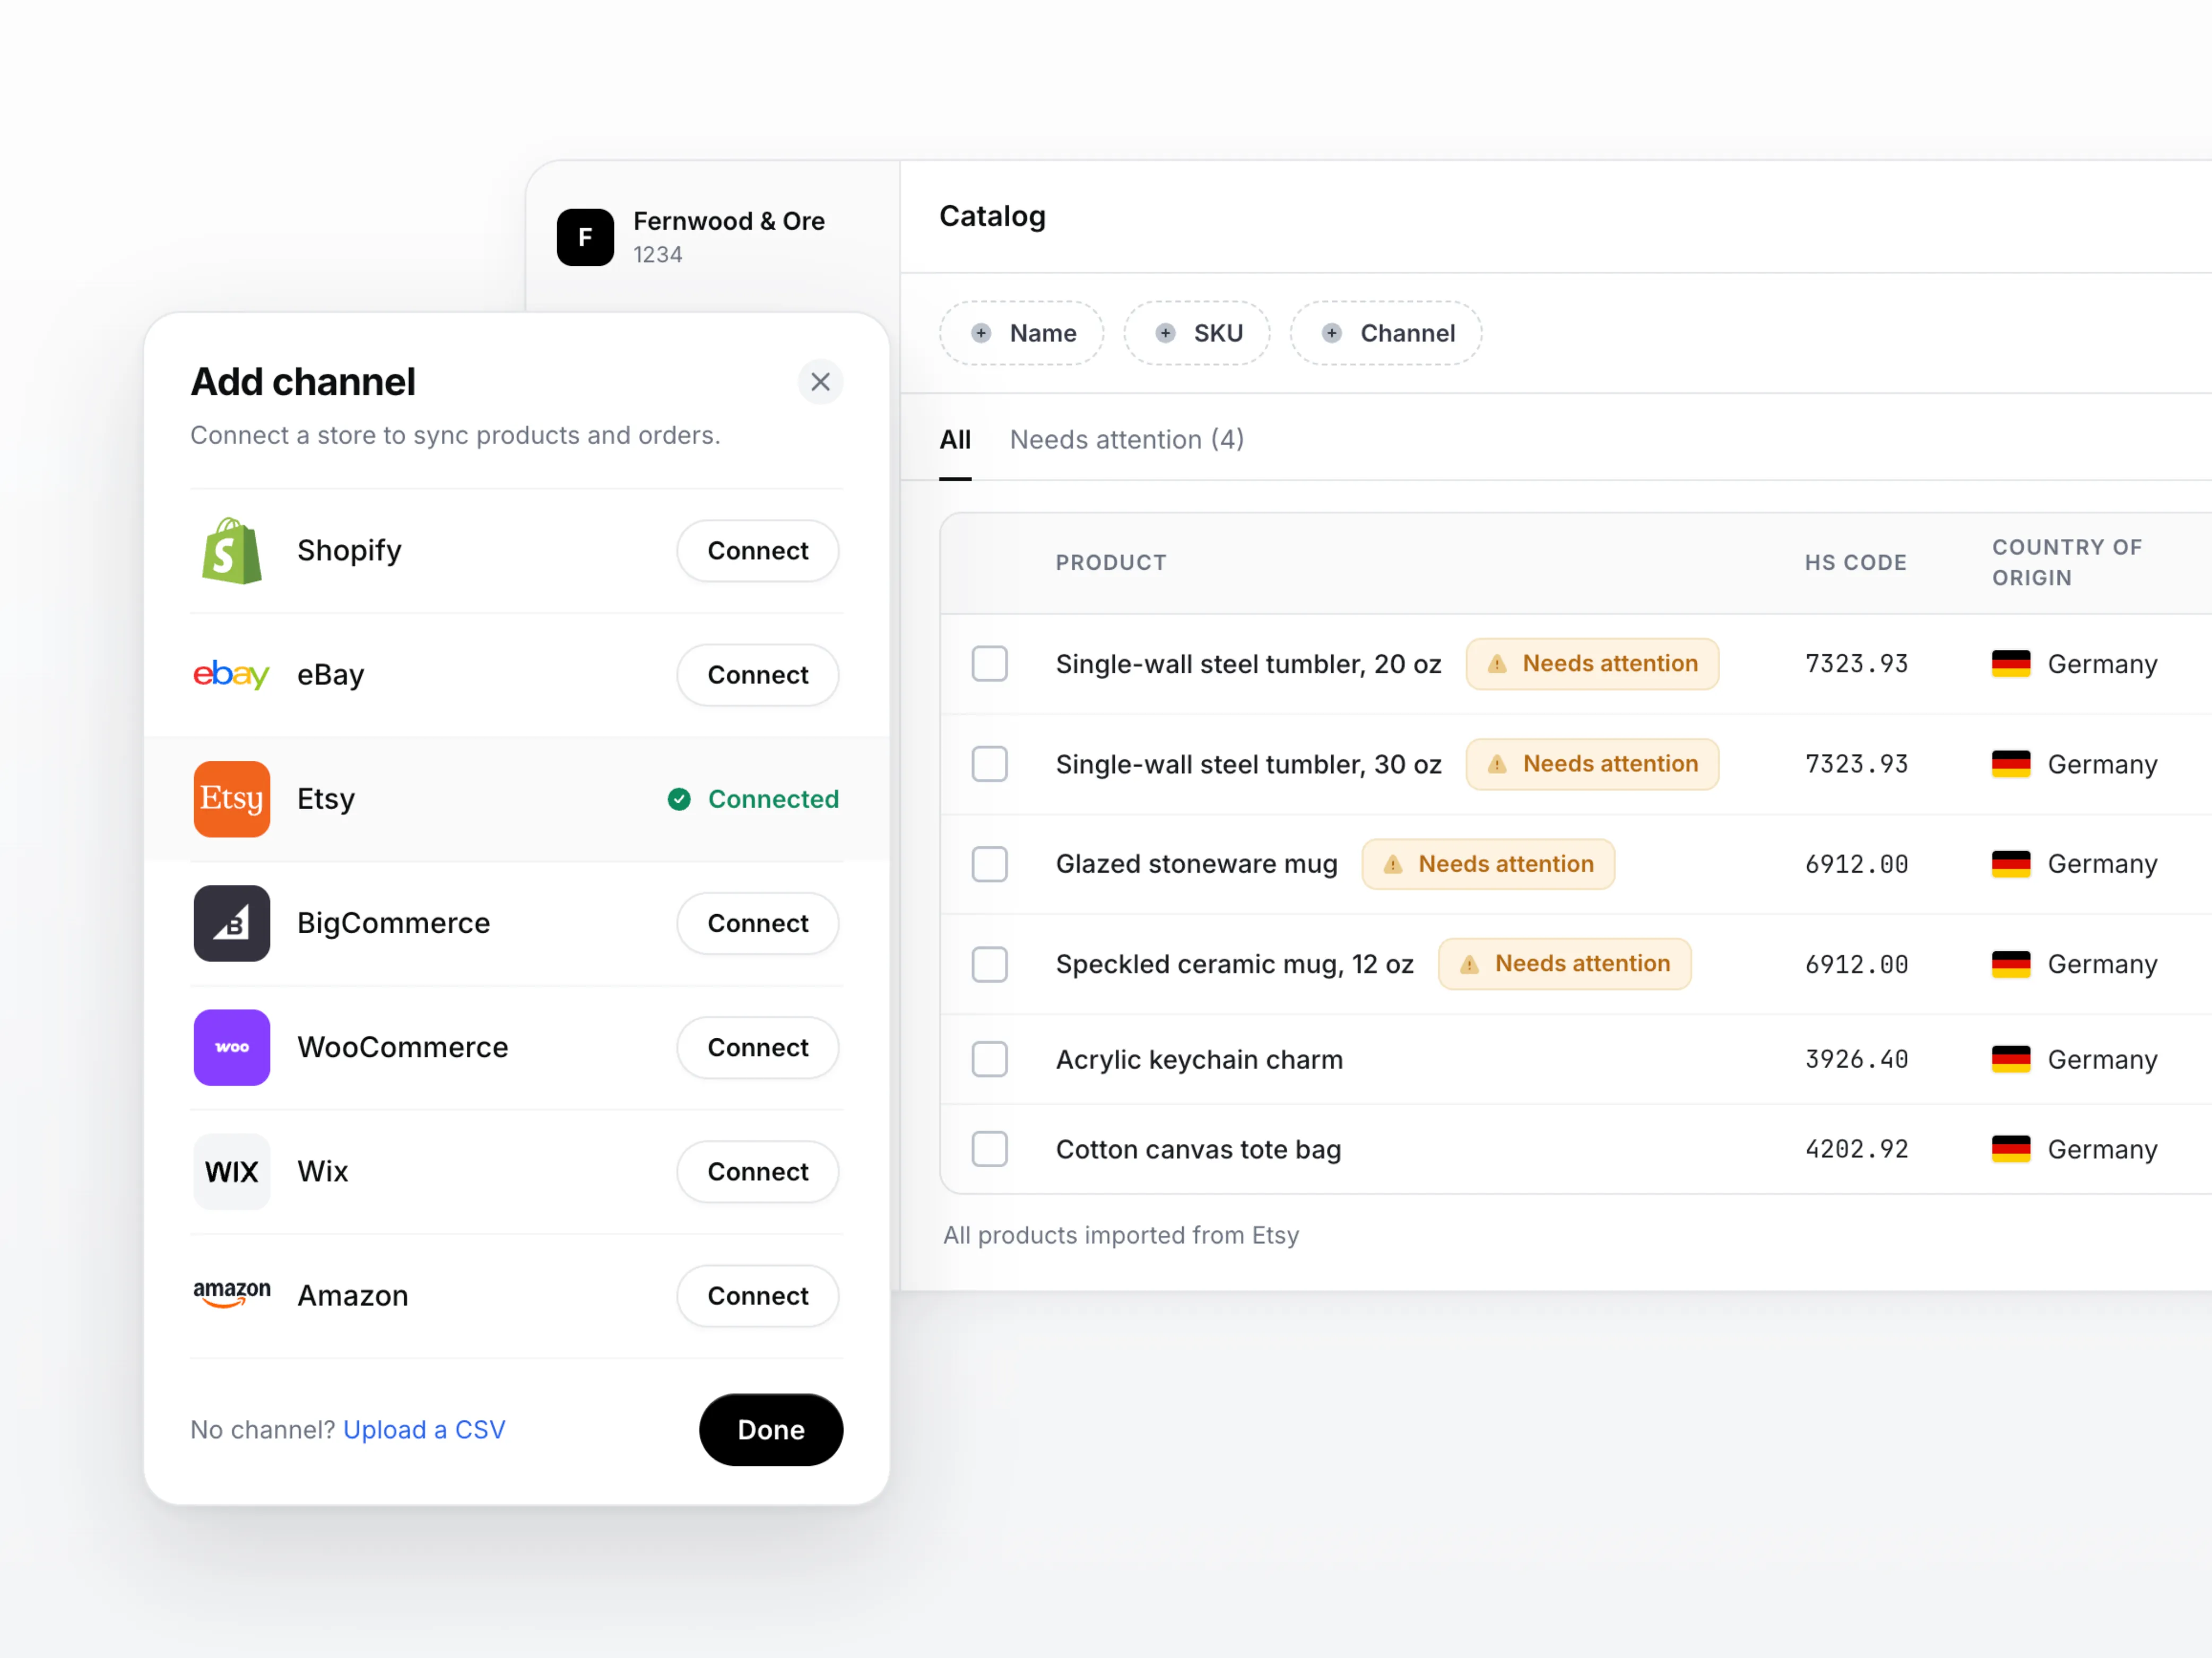
Task: Open the Needs attention (4) tab
Action: (x=1127, y=440)
